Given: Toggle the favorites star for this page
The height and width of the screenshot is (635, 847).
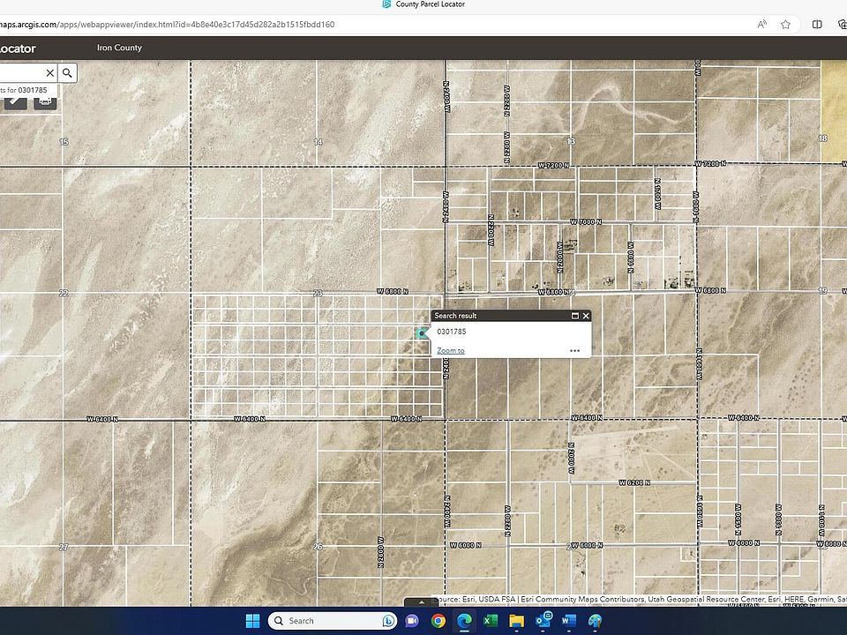Looking at the screenshot, I should click(x=786, y=25).
